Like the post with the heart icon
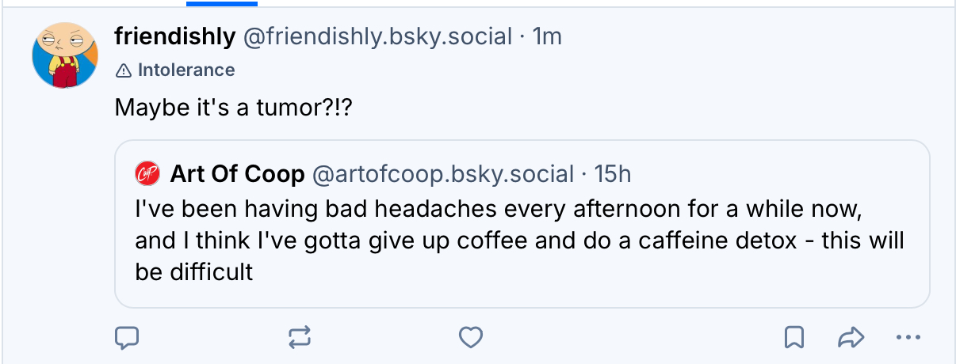 (471, 338)
